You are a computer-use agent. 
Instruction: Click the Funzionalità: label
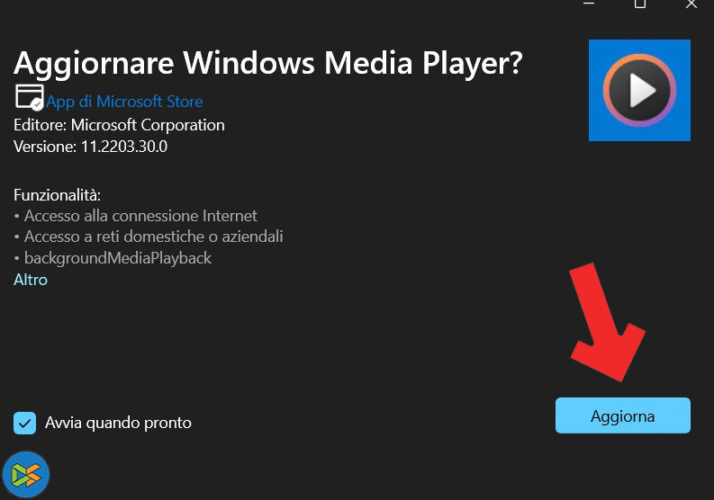(57, 195)
